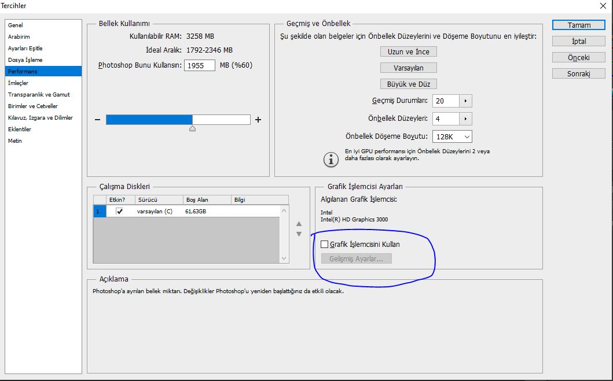Click the move-down arrow for scratch disks
This screenshot has width=613, height=381.
[299, 234]
